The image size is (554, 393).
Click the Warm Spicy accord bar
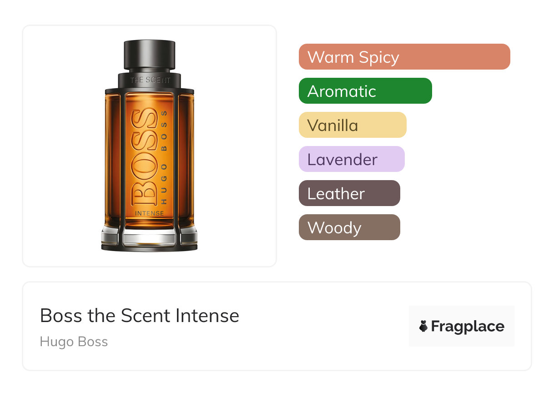(x=404, y=57)
